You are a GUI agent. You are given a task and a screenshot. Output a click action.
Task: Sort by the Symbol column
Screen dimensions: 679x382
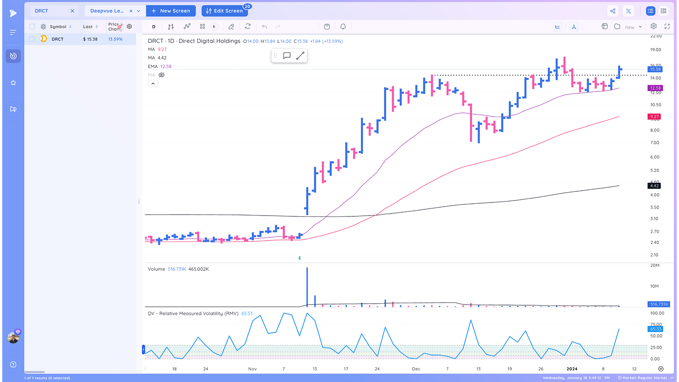[x=61, y=27]
